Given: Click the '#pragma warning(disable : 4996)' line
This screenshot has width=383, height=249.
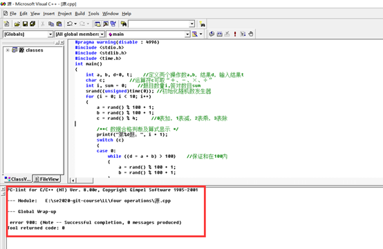Looking at the screenshot, I should click(x=117, y=42).
